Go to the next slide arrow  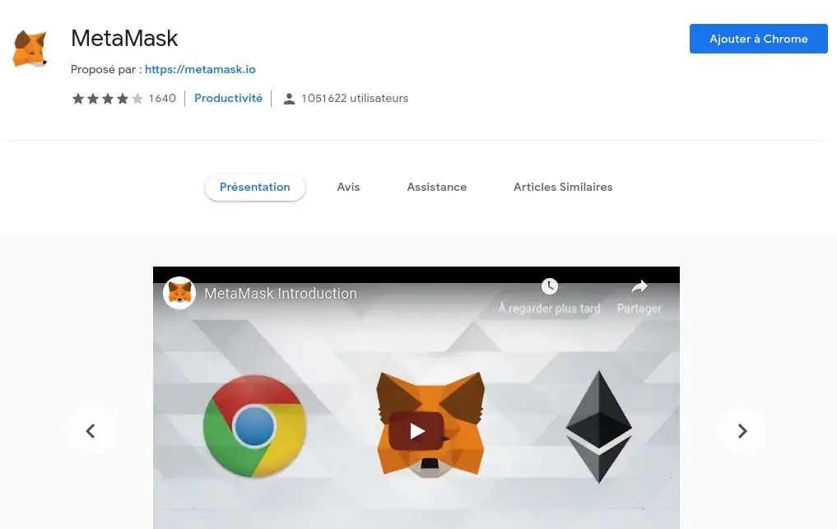[742, 431]
